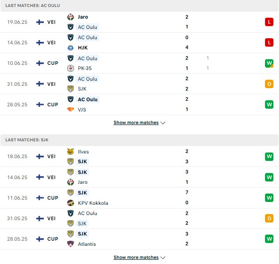This screenshot has width=279, height=264.
Task: Click the PK-35 team logo
Action: click(x=70, y=68)
